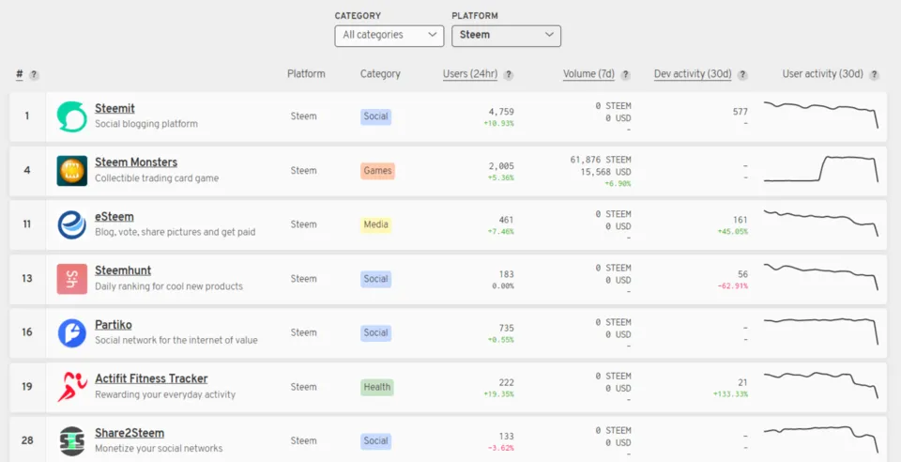
Task: Click the Platform column header
Action: (306, 74)
